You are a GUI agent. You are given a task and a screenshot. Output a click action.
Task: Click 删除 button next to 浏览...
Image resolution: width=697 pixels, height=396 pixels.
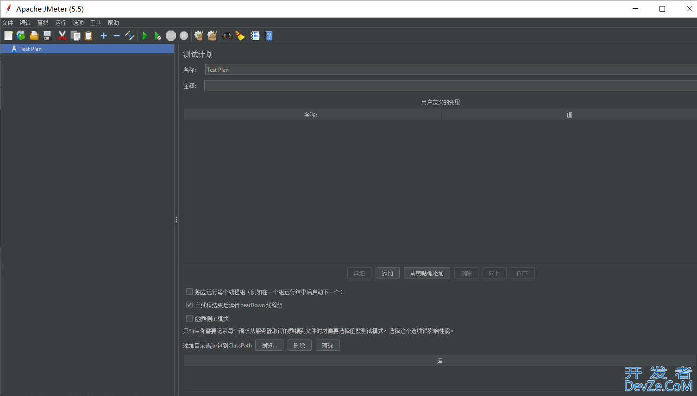pos(300,346)
